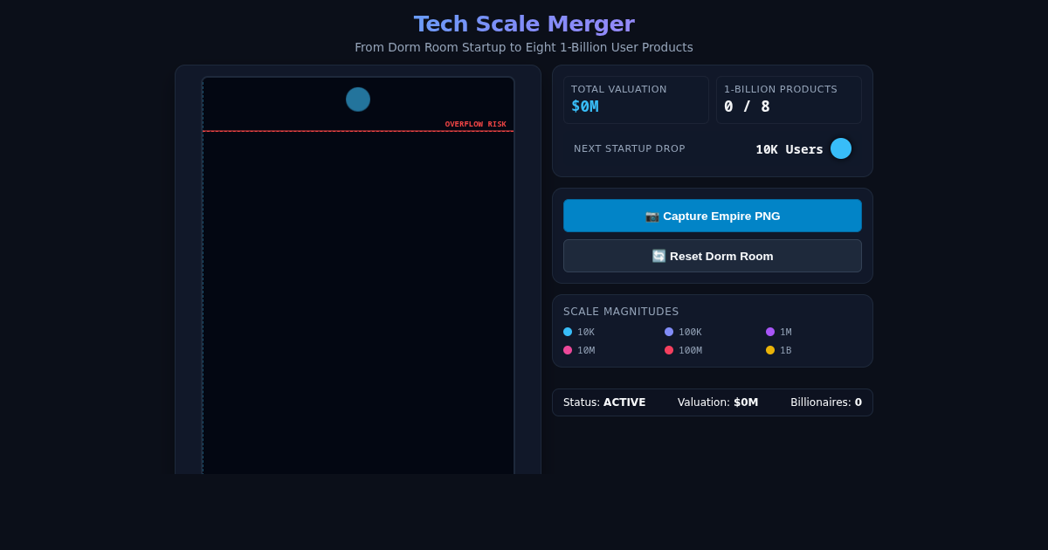Click the NEXT STARTUP DROP label

click(x=630, y=149)
